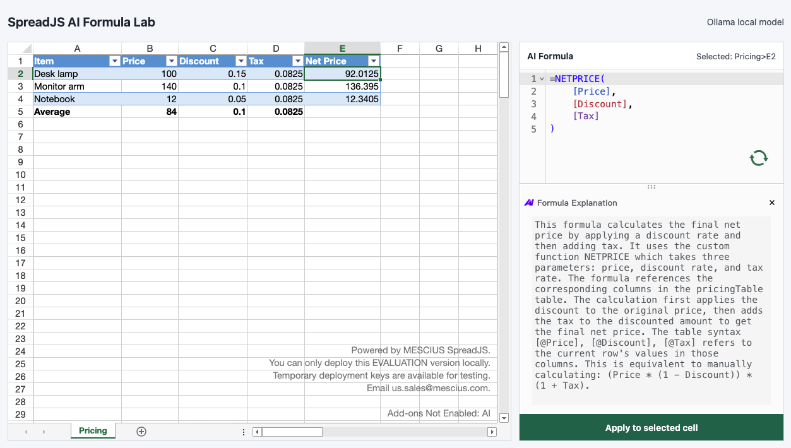Image resolution: width=791 pixels, height=448 pixels.
Task: Select column D header
Action: click(x=276, y=49)
